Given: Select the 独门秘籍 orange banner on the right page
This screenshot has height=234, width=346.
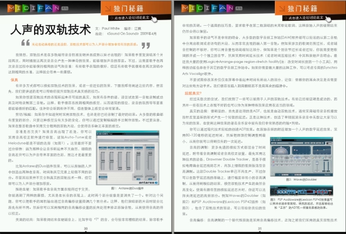Looking at the screenshot, I should (310, 8).
